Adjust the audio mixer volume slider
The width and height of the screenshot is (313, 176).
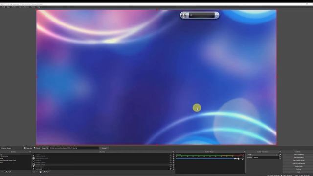point(206,159)
